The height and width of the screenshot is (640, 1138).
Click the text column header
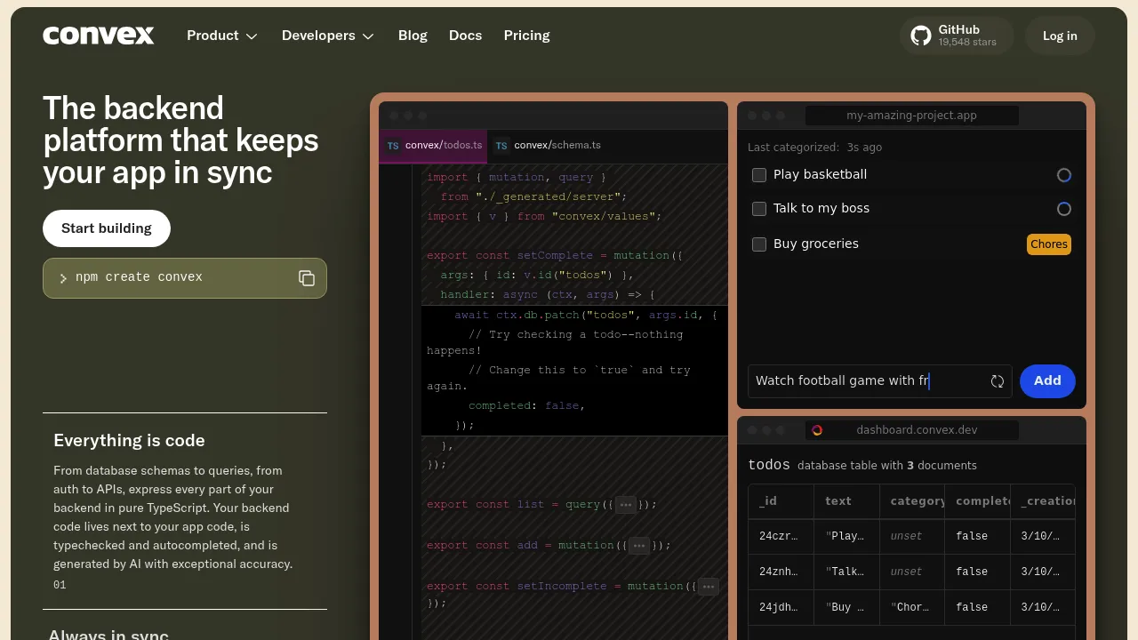846,501
